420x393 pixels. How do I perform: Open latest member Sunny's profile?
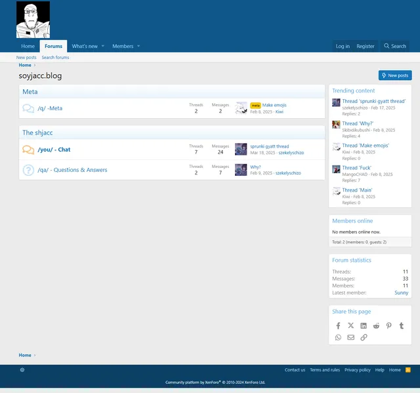tap(401, 293)
